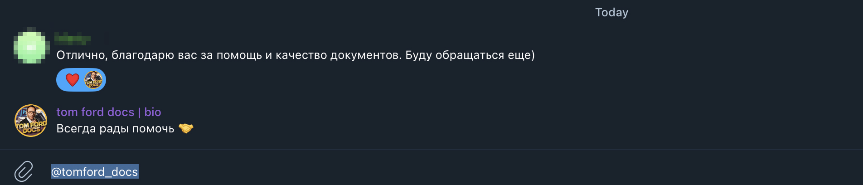Toggle the red heart reaction

pyautogui.click(x=73, y=80)
